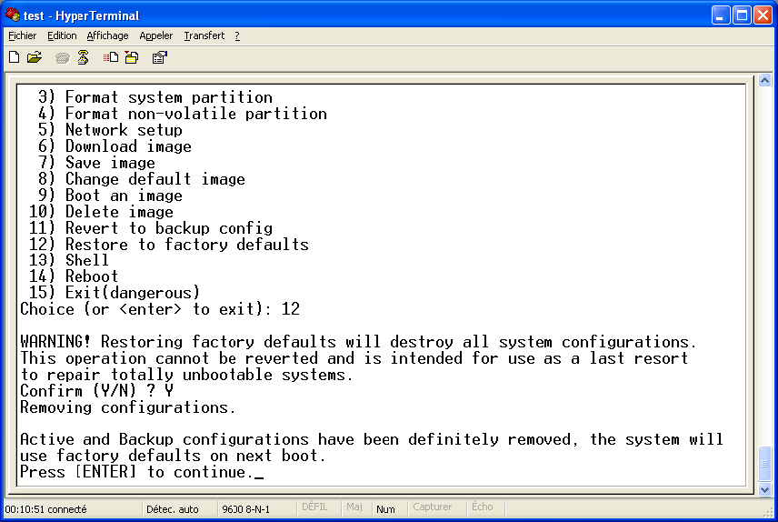Image resolution: width=778 pixels, height=522 pixels.
Task: Click the scrollbar up arrow
Action: tap(764, 80)
